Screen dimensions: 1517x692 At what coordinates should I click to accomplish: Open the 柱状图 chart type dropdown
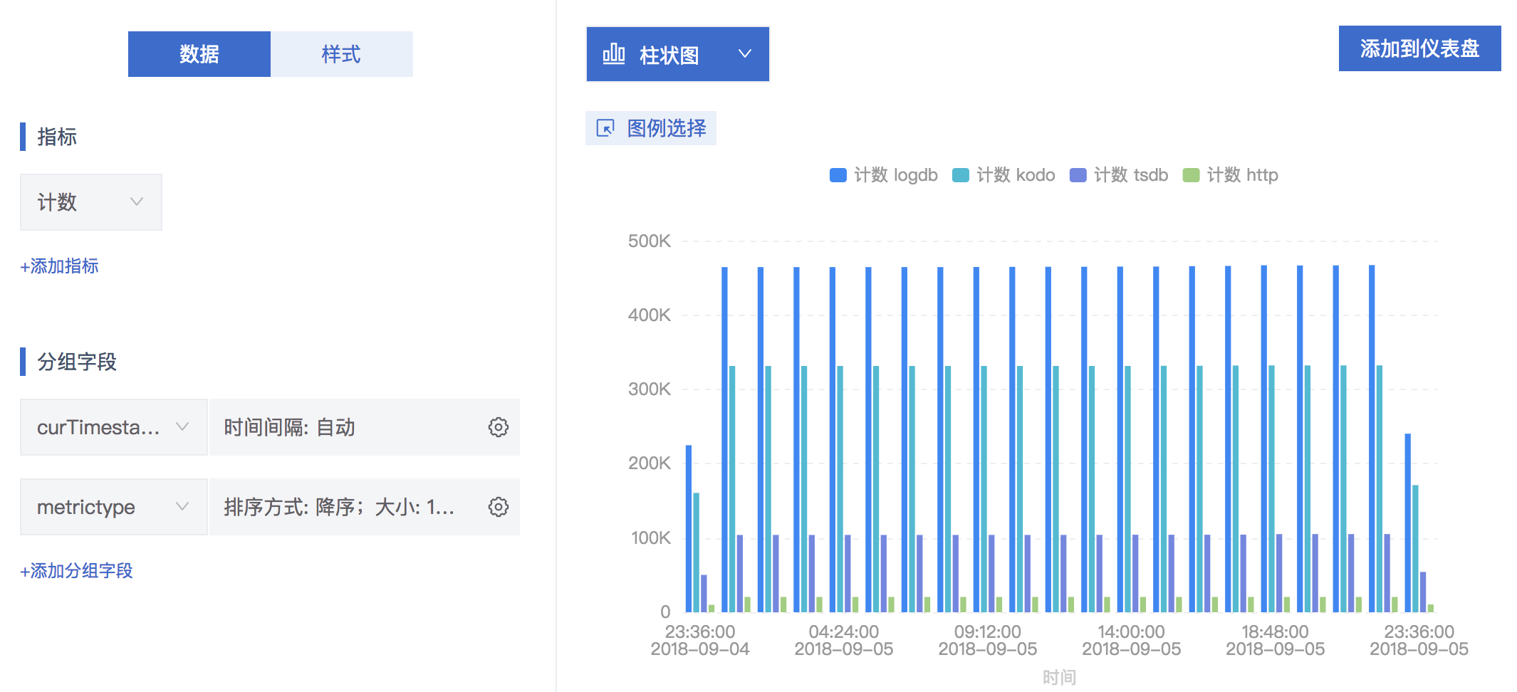pyautogui.click(x=677, y=54)
